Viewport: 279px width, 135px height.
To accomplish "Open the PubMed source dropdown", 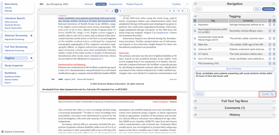I will pos(178,4).
